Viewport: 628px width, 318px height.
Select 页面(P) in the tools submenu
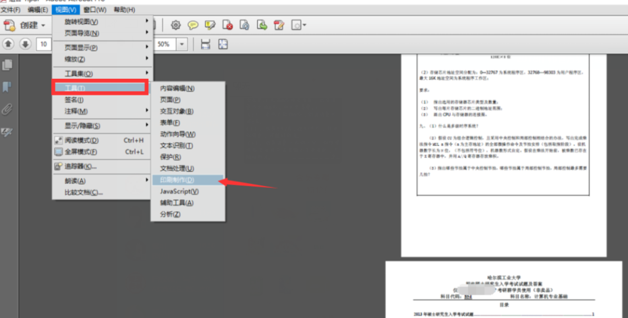(x=188, y=100)
